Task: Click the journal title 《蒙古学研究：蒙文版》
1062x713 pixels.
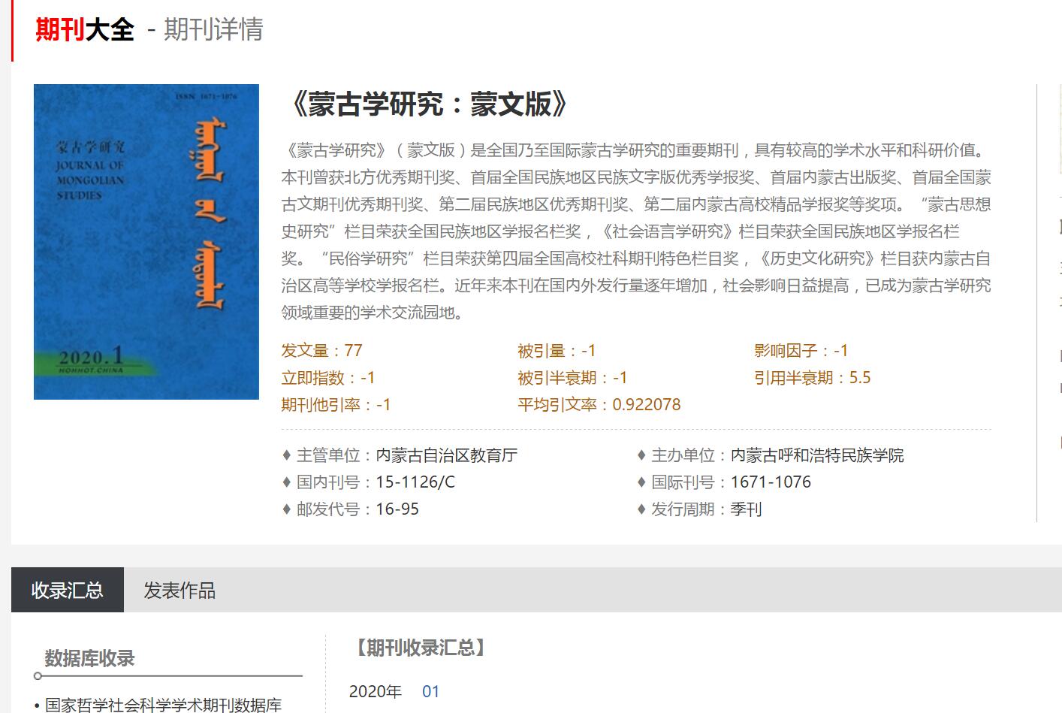Action: 428,104
